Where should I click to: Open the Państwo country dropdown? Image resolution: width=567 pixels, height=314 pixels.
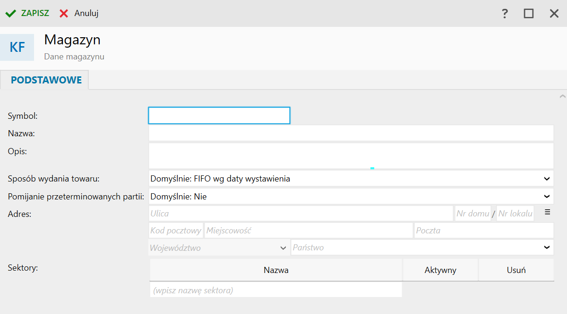tap(547, 248)
